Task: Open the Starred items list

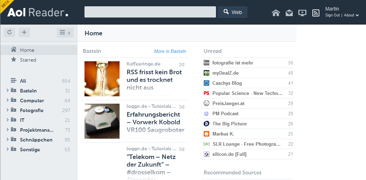Action: [x=28, y=60]
